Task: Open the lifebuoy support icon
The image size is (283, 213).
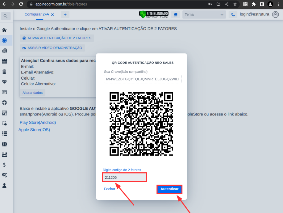Action: pos(4,102)
